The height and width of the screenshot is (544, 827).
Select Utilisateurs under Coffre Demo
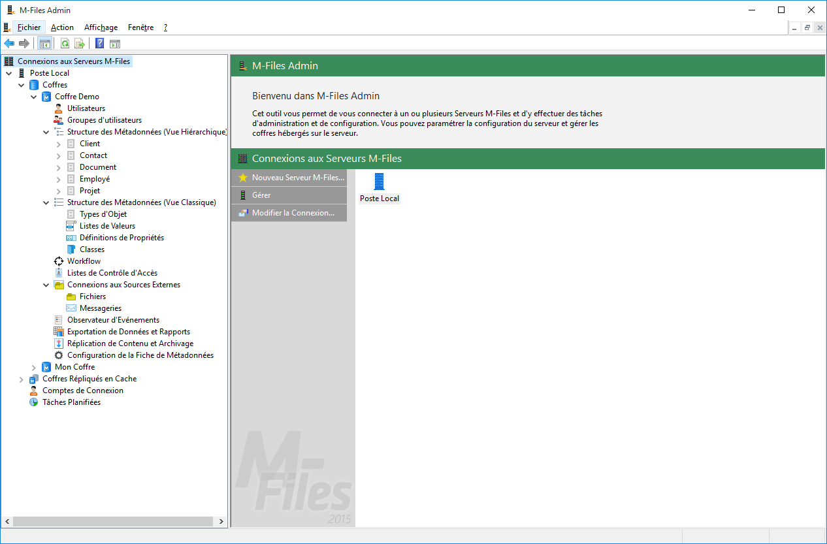coord(86,108)
